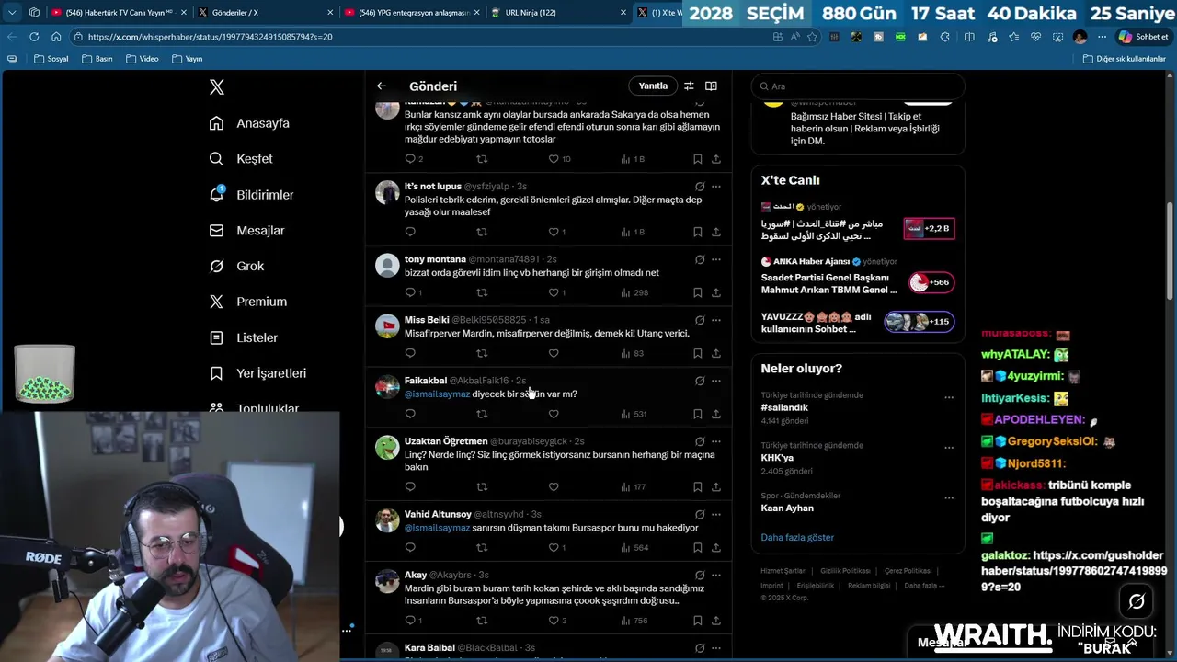Image resolution: width=1177 pixels, height=662 pixels.
Task: View analytics on Akay's reply
Action: point(634,621)
